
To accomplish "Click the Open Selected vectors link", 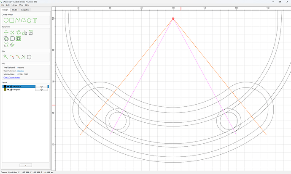I will point(20,71).
